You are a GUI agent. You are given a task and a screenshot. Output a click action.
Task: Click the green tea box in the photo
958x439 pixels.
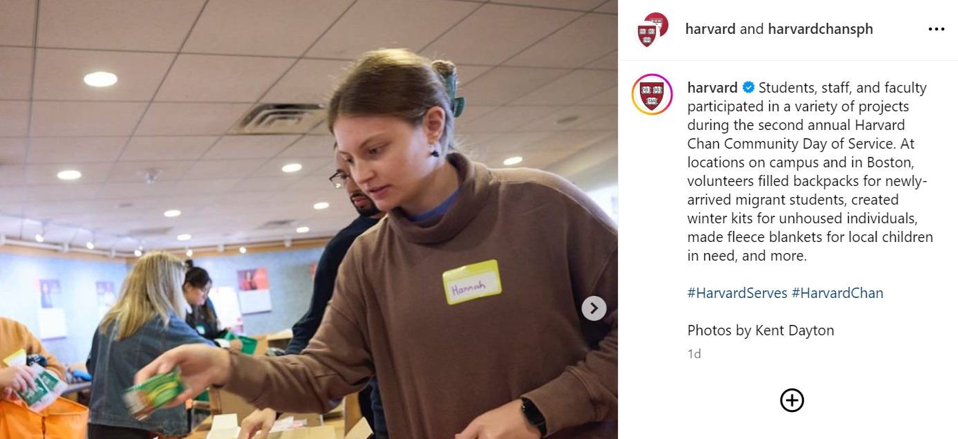coord(154,395)
